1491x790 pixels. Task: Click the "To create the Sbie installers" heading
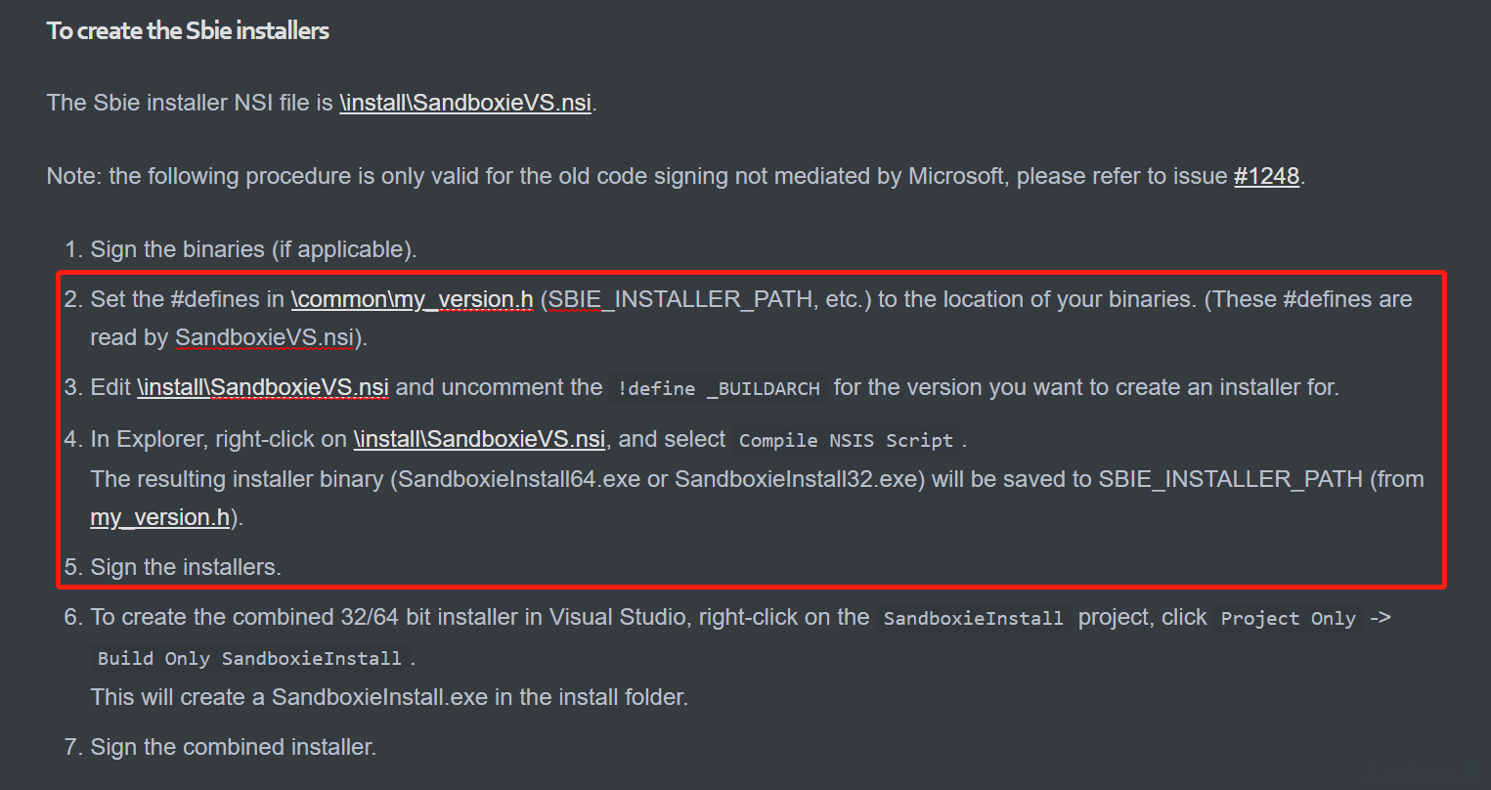click(x=188, y=31)
